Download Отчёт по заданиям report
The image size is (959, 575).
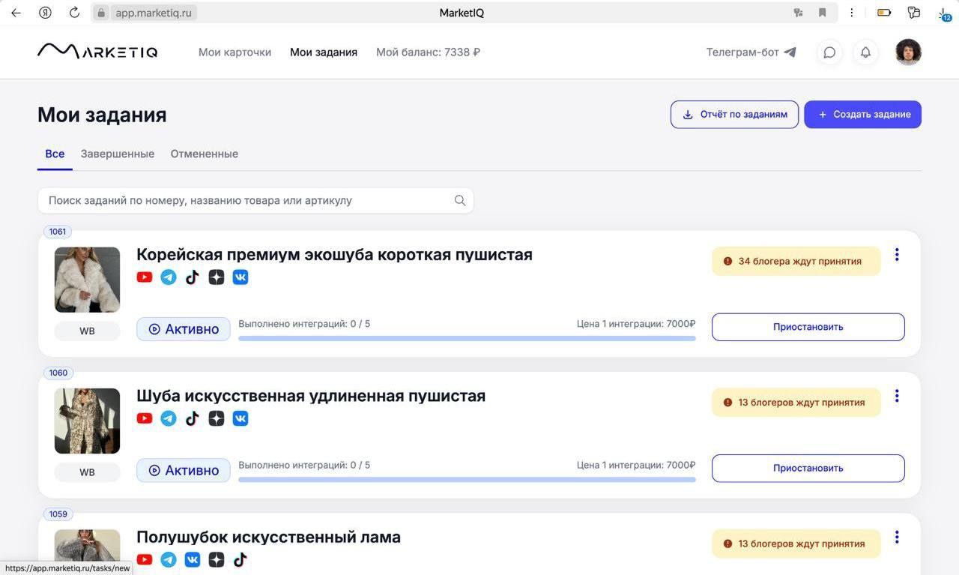click(734, 115)
